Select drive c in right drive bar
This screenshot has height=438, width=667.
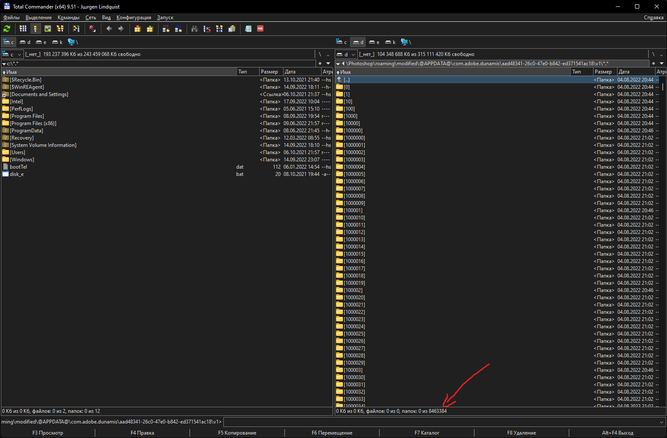tap(342, 42)
